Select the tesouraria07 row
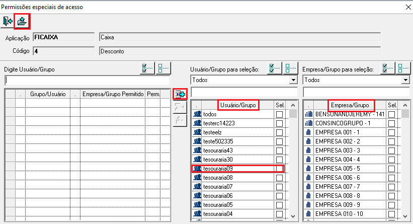This screenshot has width=413, height=224. click(238, 187)
